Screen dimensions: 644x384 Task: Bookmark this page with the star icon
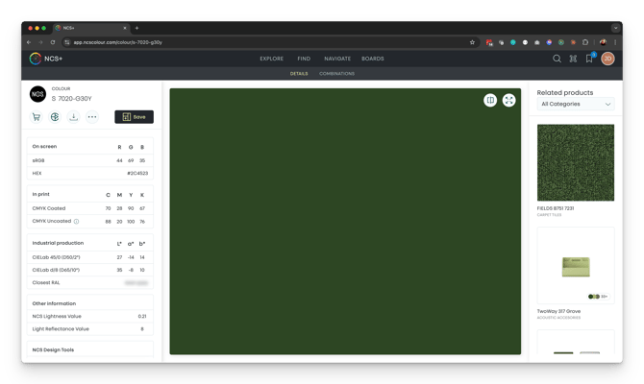coord(472,42)
